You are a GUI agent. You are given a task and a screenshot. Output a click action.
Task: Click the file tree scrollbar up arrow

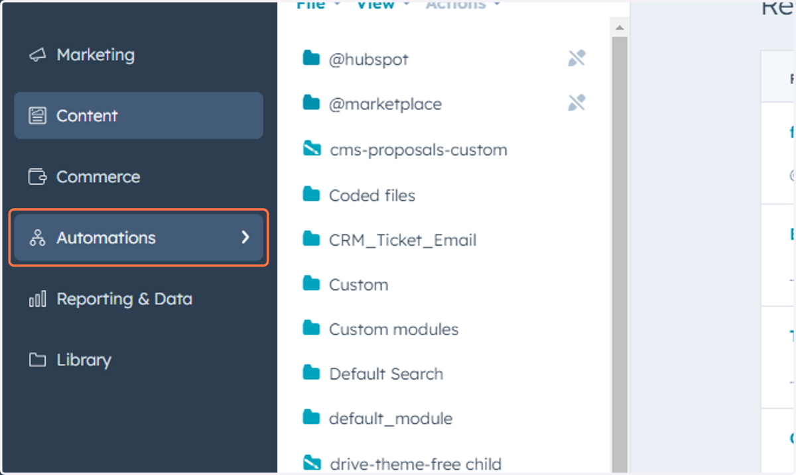point(619,28)
